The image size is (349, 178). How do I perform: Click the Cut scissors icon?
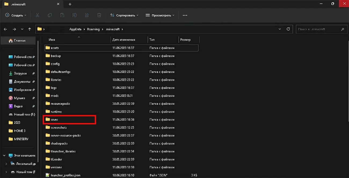(x=37, y=15)
